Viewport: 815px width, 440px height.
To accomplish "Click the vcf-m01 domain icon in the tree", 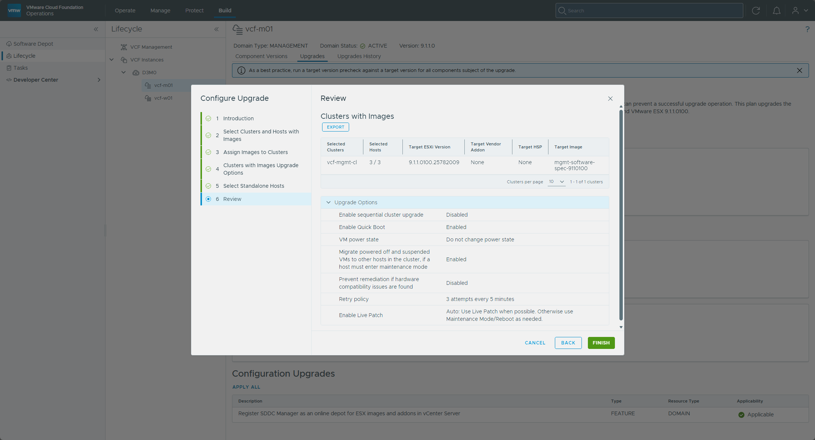I will pyautogui.click(x=148, y=85).
